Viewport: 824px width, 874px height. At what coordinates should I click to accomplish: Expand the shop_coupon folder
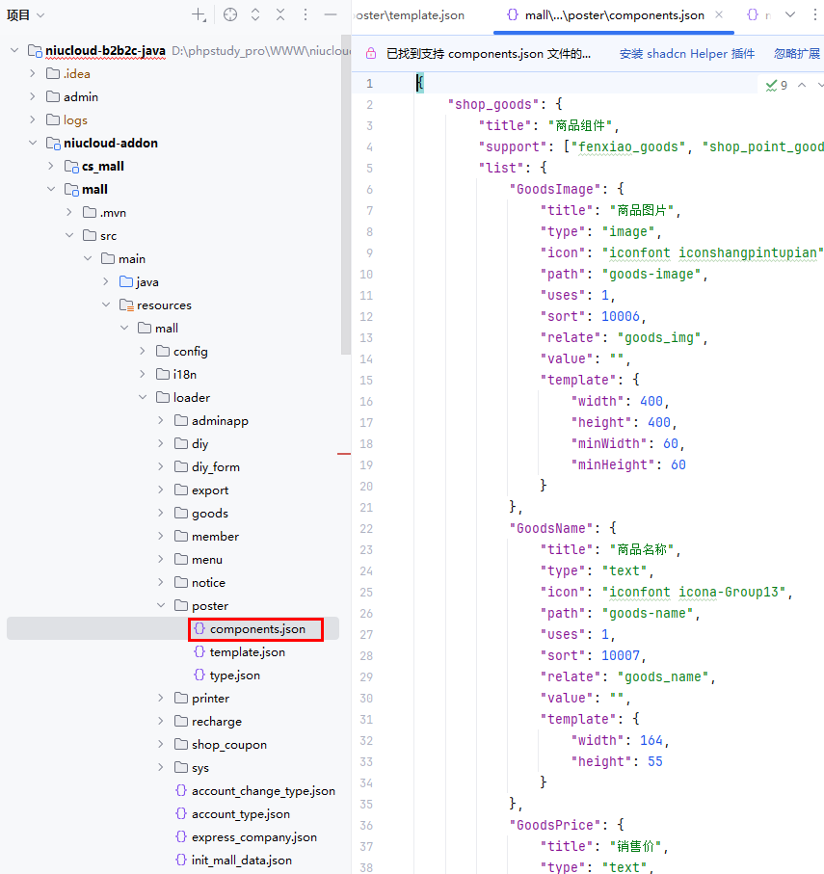coord(162,745)
